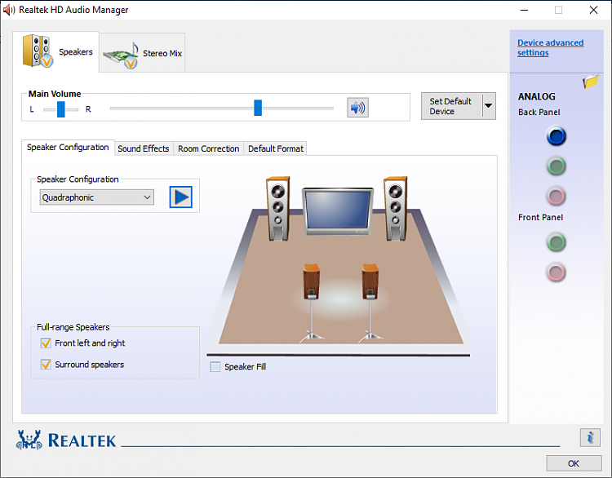Image resolution: width=612 pixels, height=478 pixels.
Task: Expand the Set Default Device arrow
Action: (x=488, y=106)
